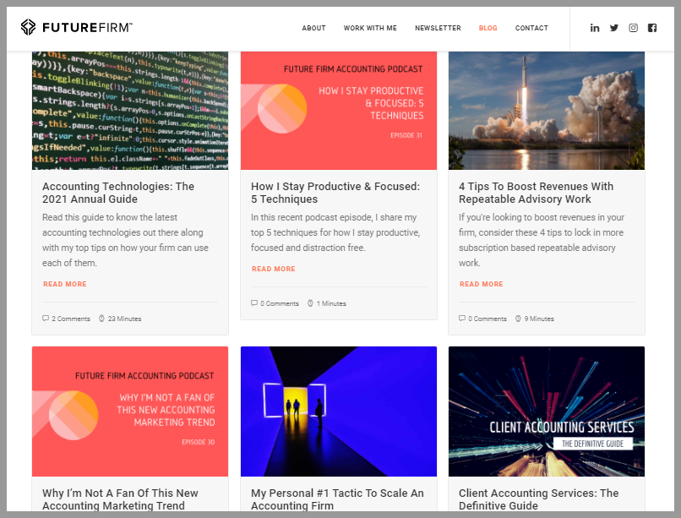View 0 Comments on Boost Revenues post
This screenshot has height=518, width=681.
[x=488, y=319]
